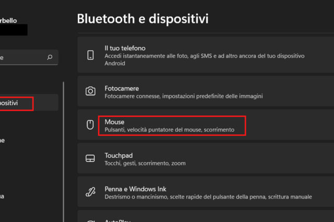The width and height of the screenshot is (334, 222).
Task: Click the phone icon for Il tuo telefono
Action: coord(90,55)
